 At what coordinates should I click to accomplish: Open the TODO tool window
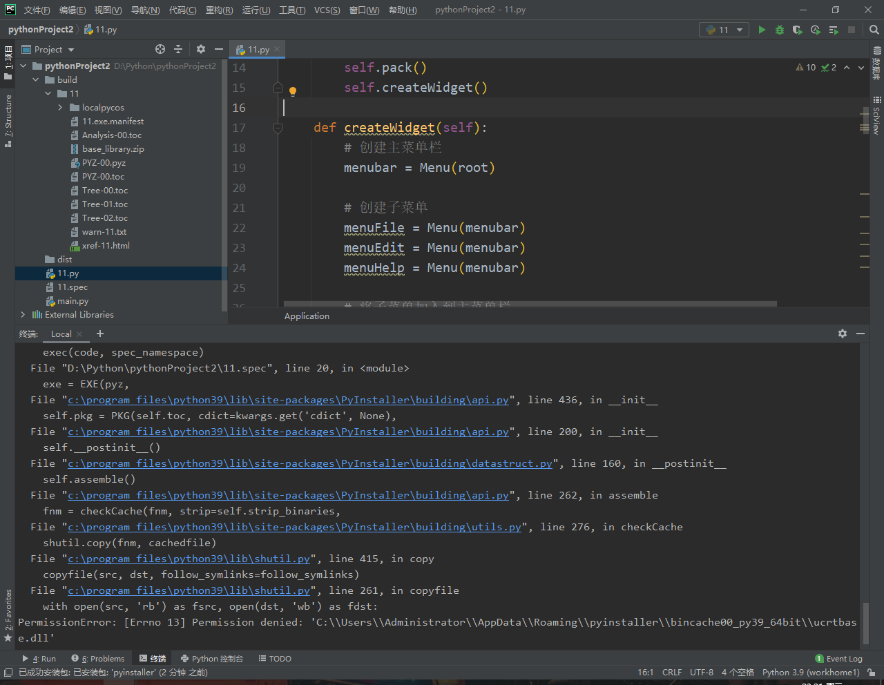275,659
